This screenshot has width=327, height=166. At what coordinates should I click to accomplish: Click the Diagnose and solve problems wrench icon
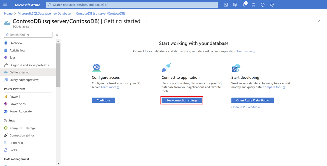(6, 65)
